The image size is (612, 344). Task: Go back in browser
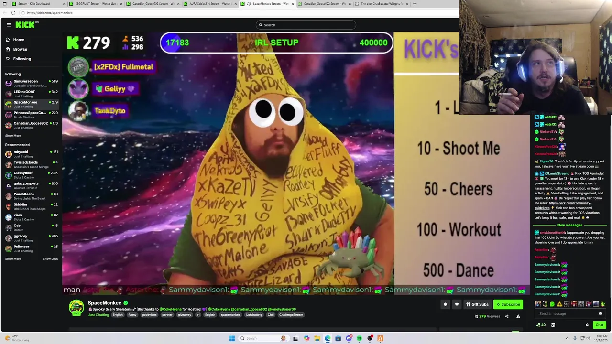point(5,13)
